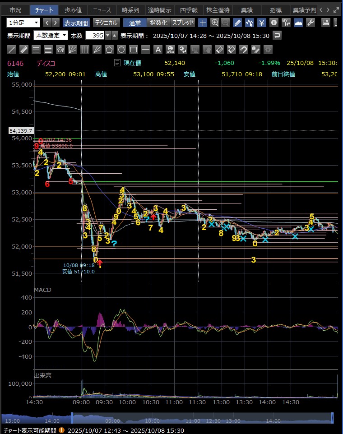The image size is (343, 434).
Task: Toggle the スプレッド display mode
Action: coord(183,23)
